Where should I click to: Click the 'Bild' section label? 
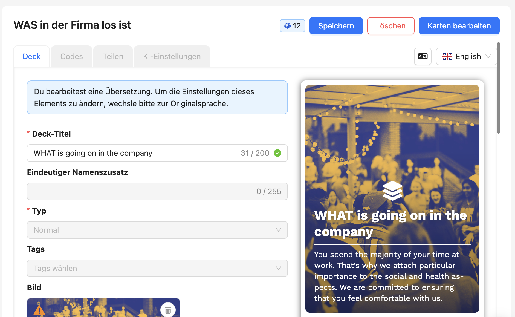click(x=34, y=287)
